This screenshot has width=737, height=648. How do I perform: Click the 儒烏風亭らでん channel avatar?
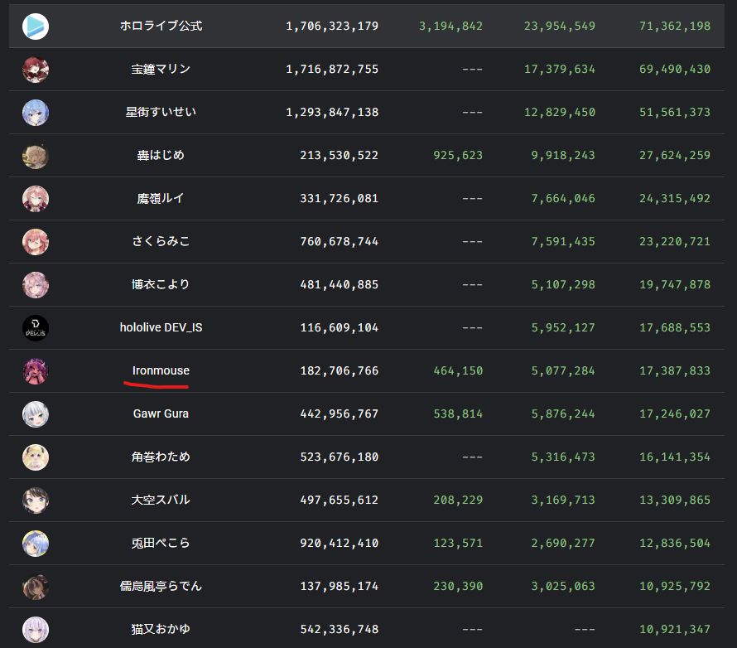tap(36, 587)
